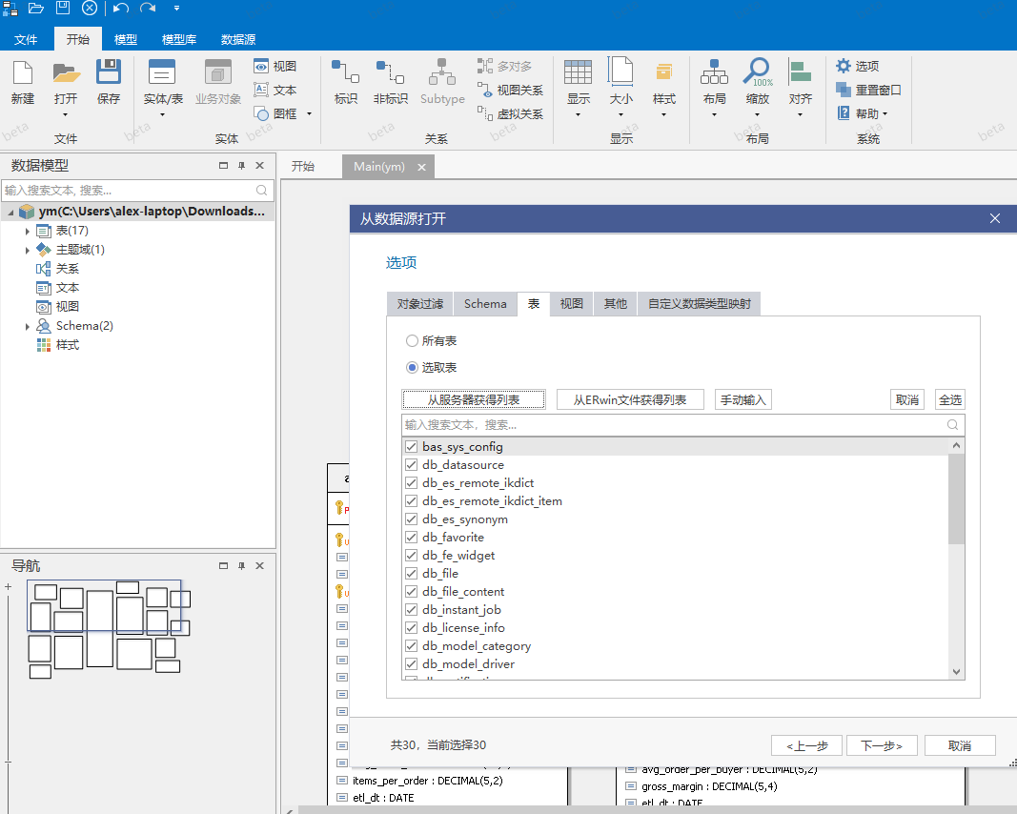
Task: Expand the 表(17) tree node
Action: pyautogui.click(x=28, y=231)
